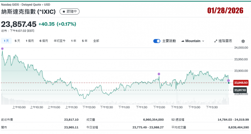Open 進階圖表 using the expand arrows icon
This screenshot has height=134, width=251.
point(216,41)
